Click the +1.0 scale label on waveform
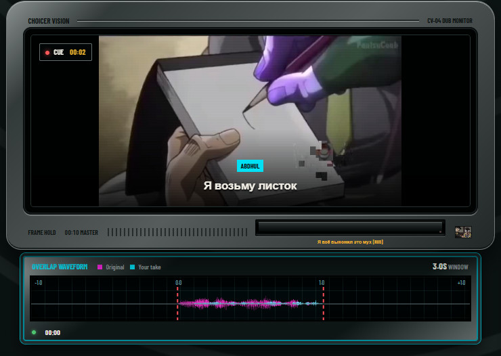 [461, 282]
